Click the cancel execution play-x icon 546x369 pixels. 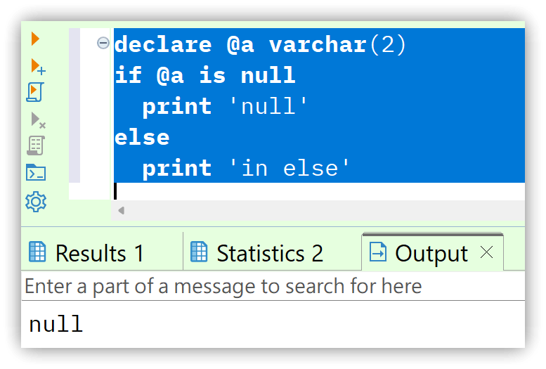(38, 120)
